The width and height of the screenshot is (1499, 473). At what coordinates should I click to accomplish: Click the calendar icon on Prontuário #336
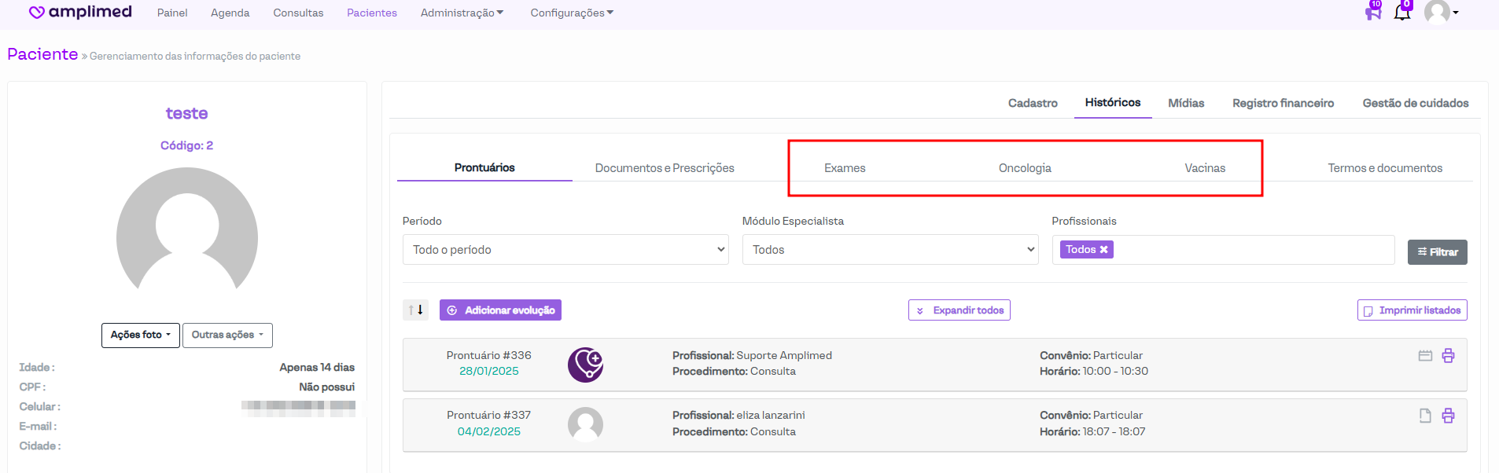click(1425, 356)
